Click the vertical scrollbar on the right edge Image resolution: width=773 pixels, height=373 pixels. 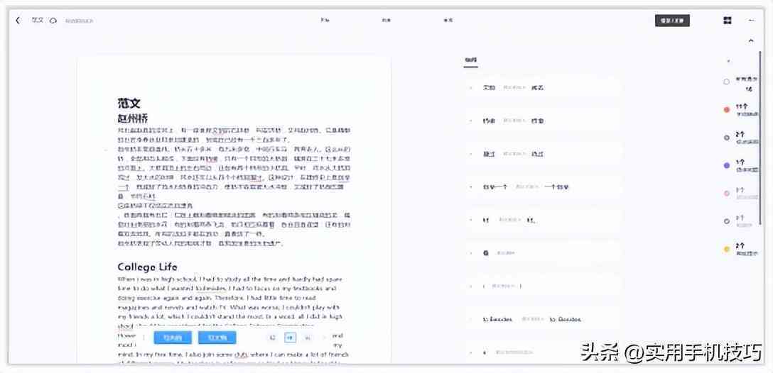click(761, 138)
